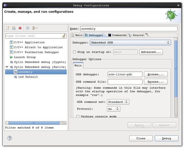Select the led Default configuration

(x=28, y=77)
